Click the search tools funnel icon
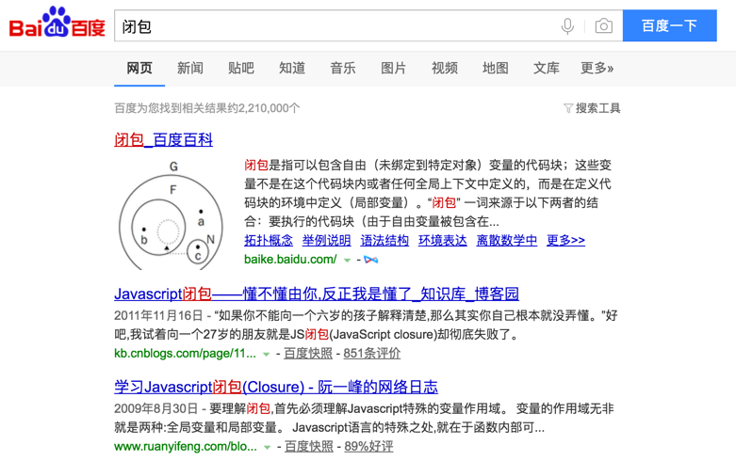This screenshot has height=461, width=736. pyautogui.click(x=568, y=109)
